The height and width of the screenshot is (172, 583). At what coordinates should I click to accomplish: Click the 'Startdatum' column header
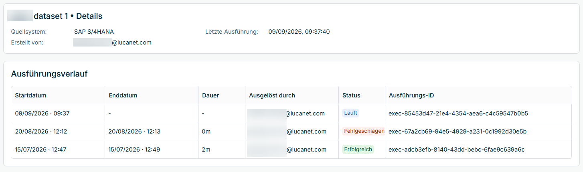click(x=30, y=95)
